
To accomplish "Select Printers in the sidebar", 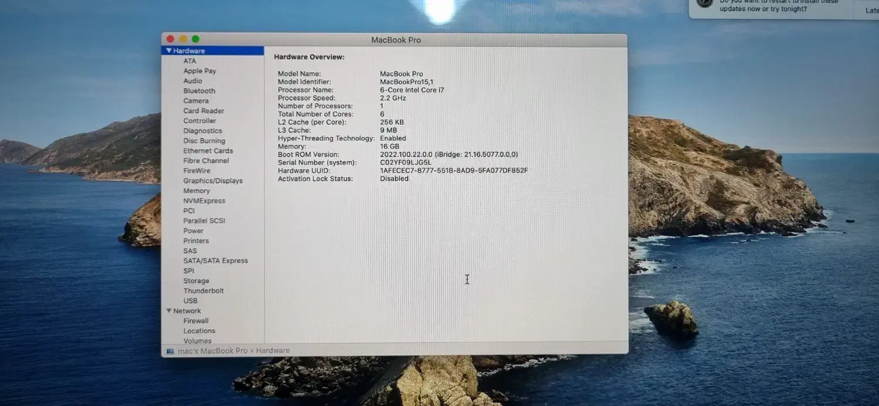I will [196, 241].
